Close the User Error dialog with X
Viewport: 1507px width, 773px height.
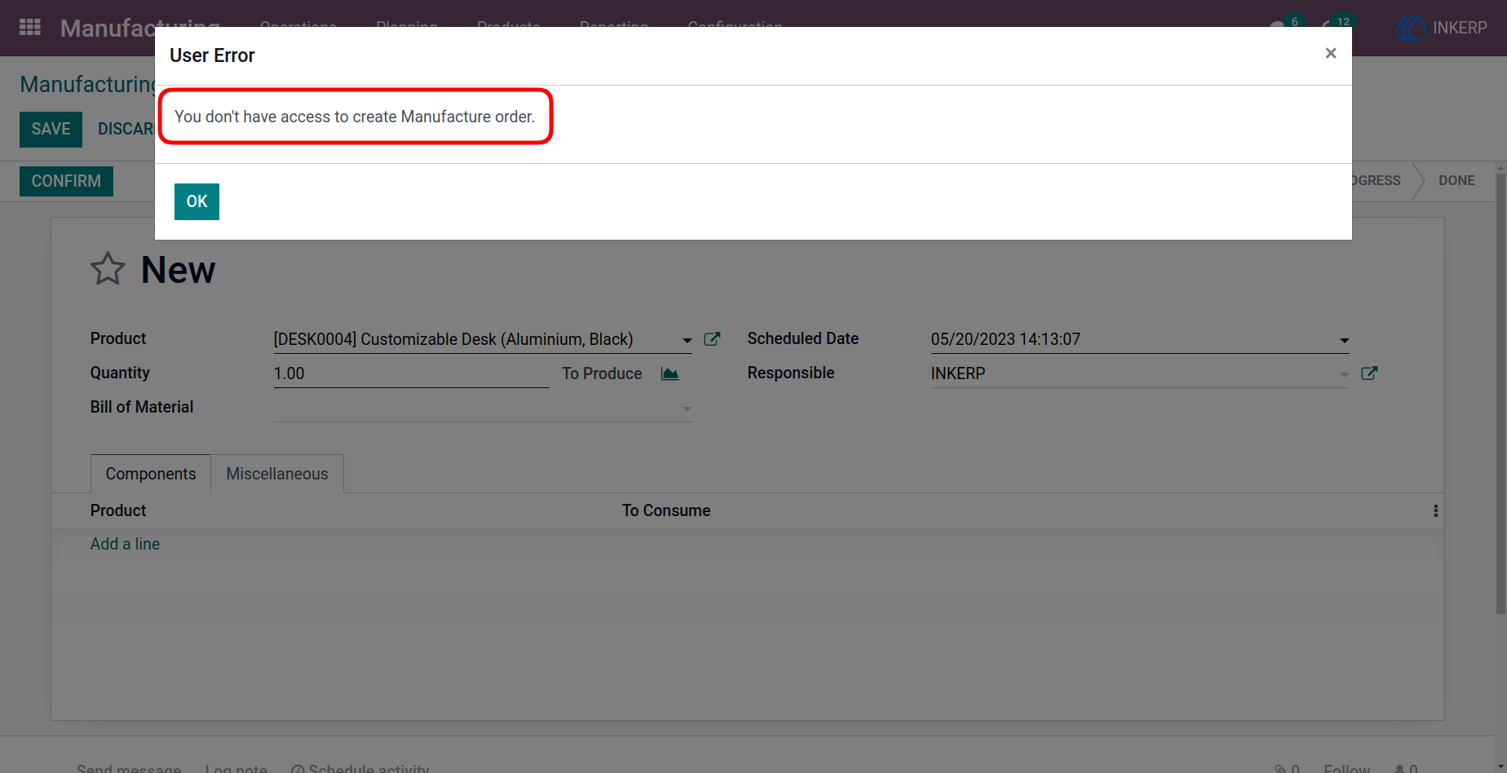pyautogui.click(x=1331, y=53)
